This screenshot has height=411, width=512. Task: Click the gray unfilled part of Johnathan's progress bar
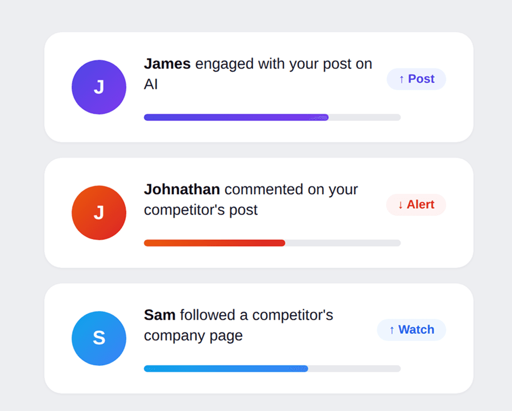(x=343, y=243)
